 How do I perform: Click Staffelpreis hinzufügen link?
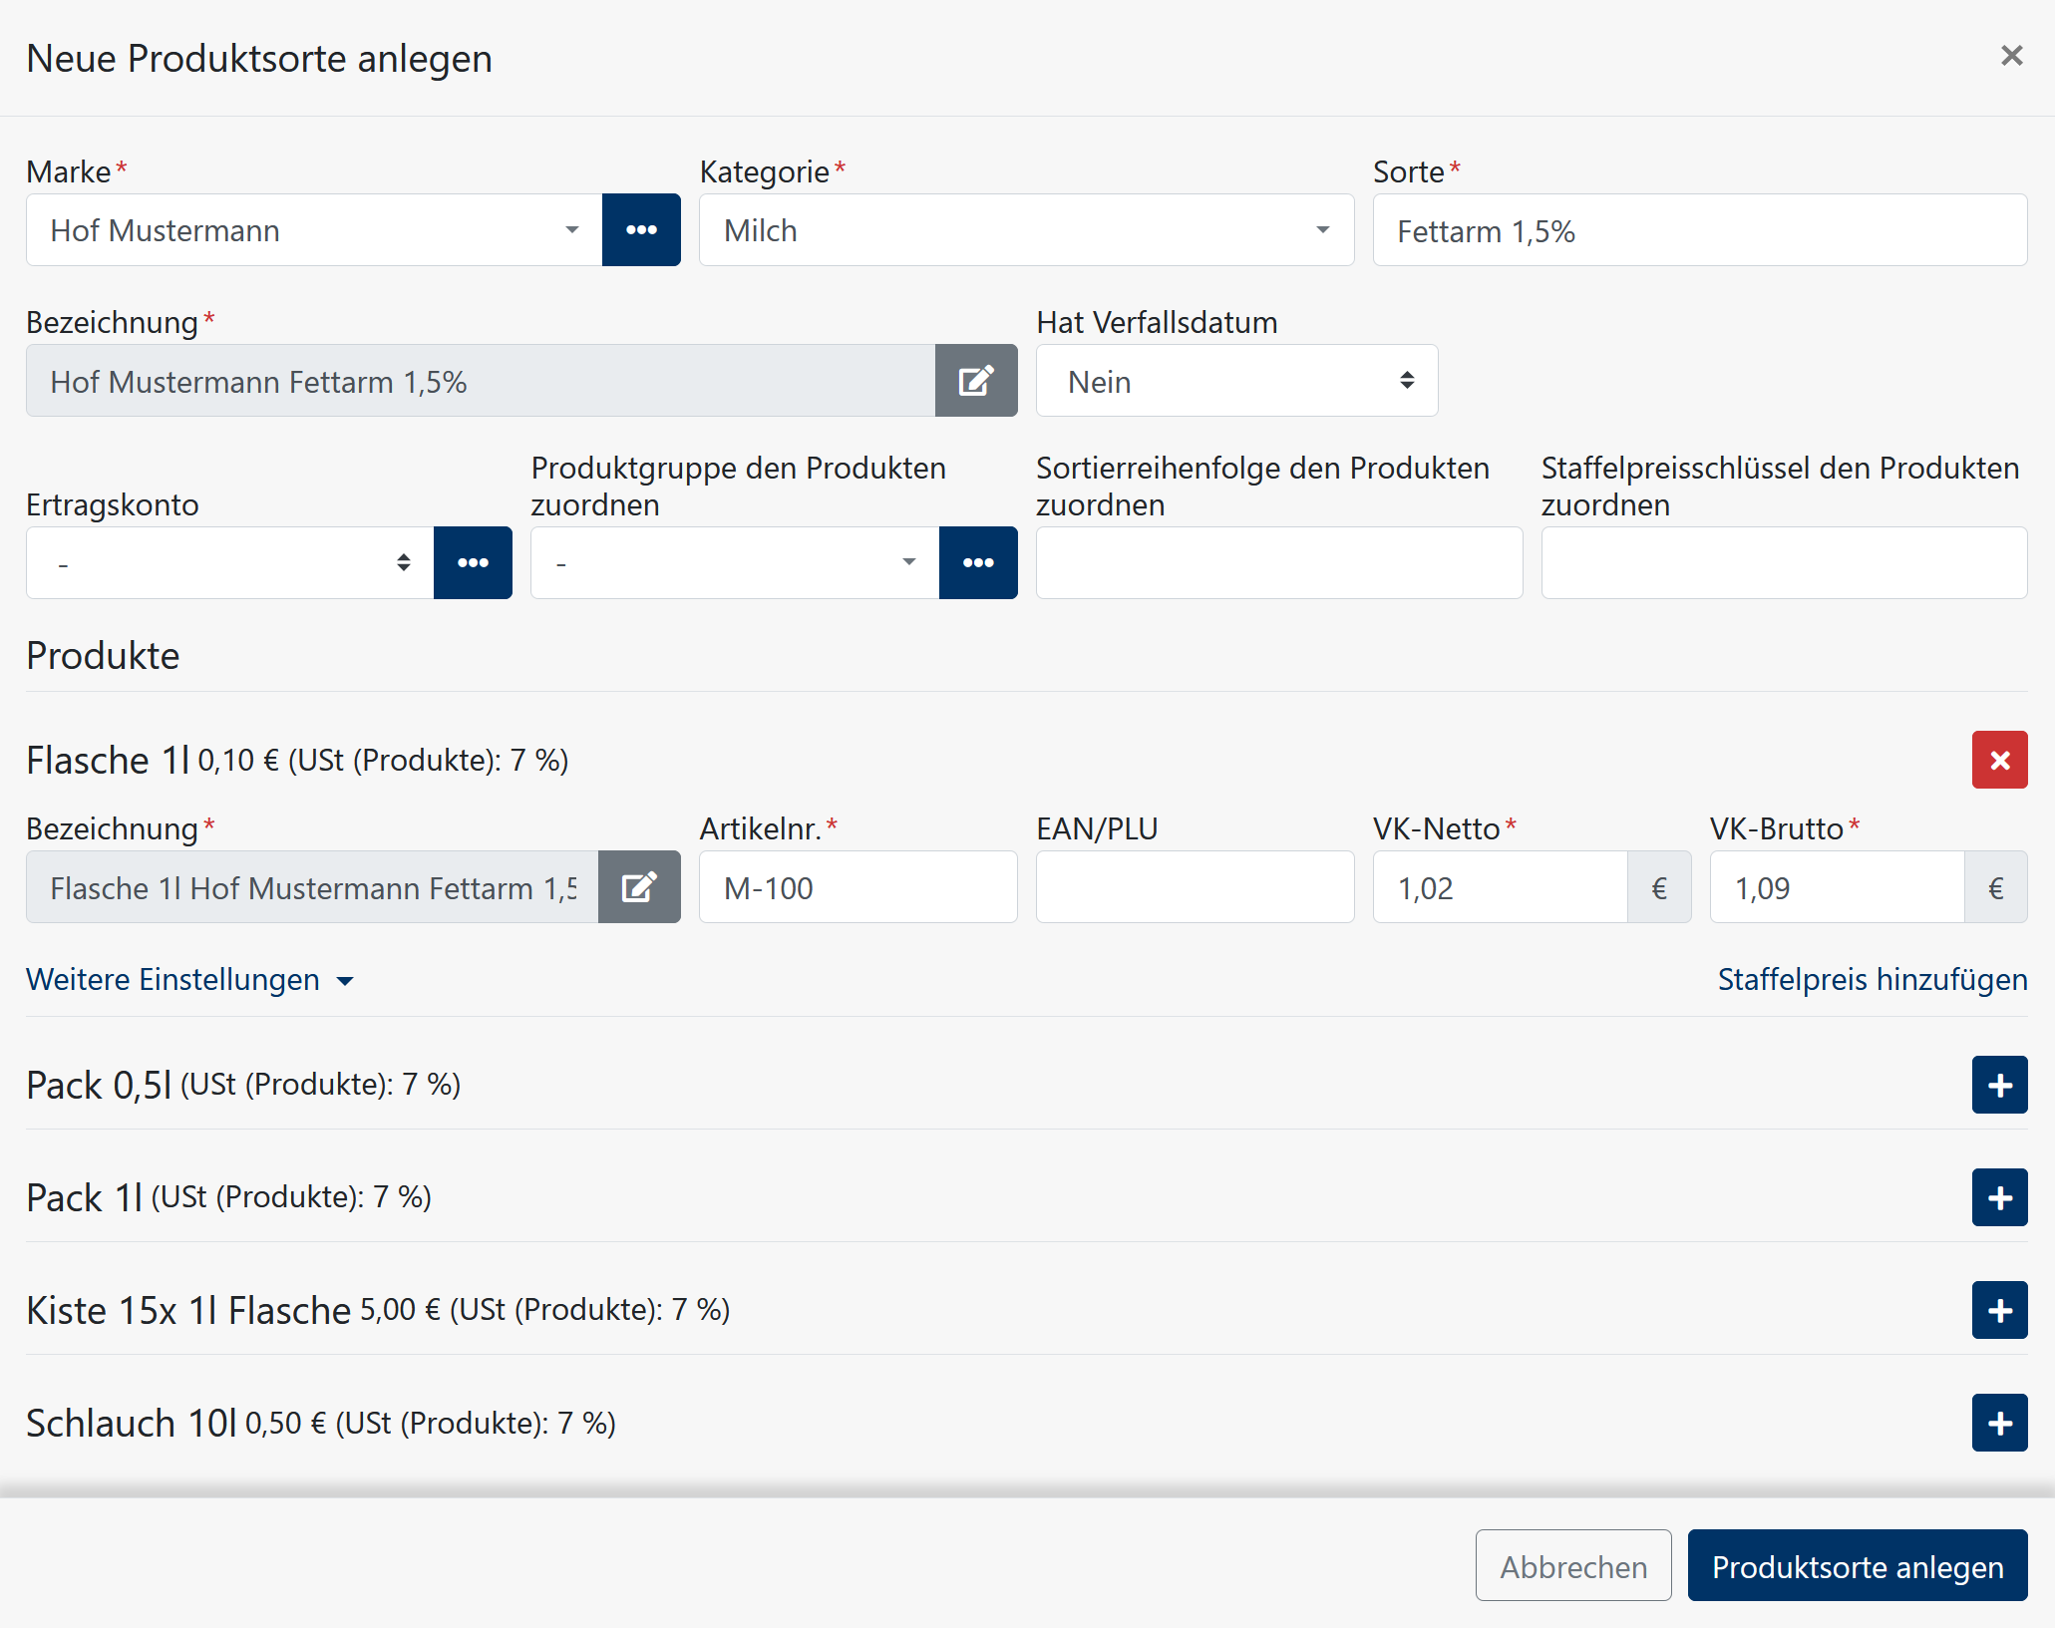[x=1873, y=980]
